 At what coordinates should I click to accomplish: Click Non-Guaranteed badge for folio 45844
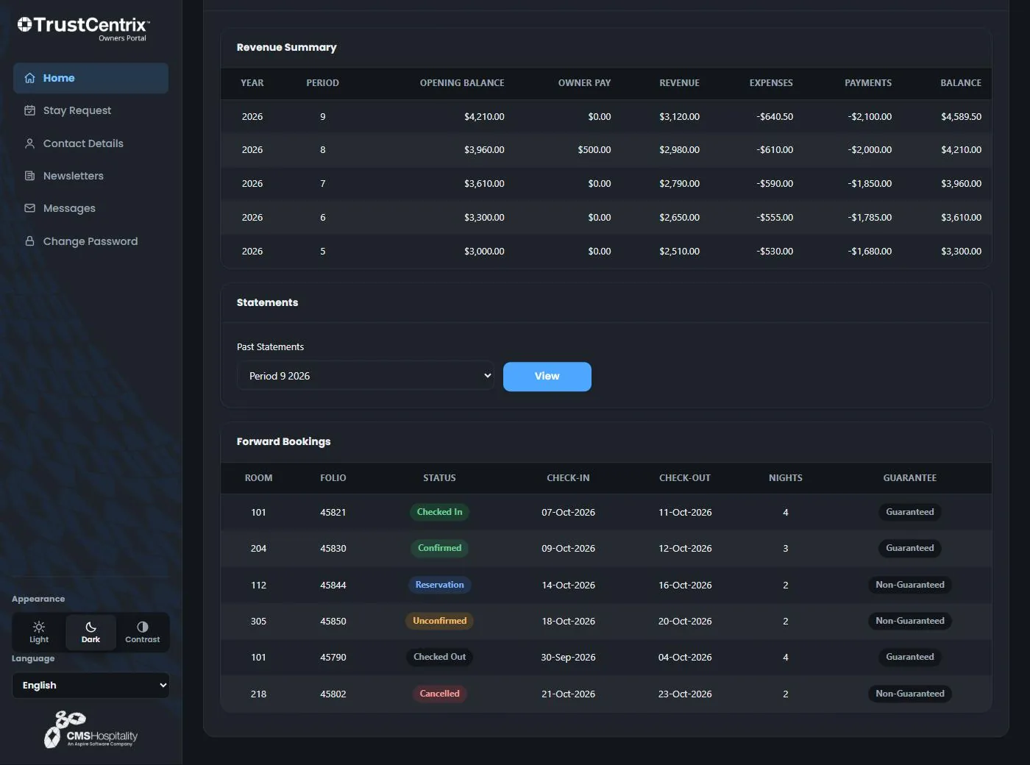click(909, 585)
